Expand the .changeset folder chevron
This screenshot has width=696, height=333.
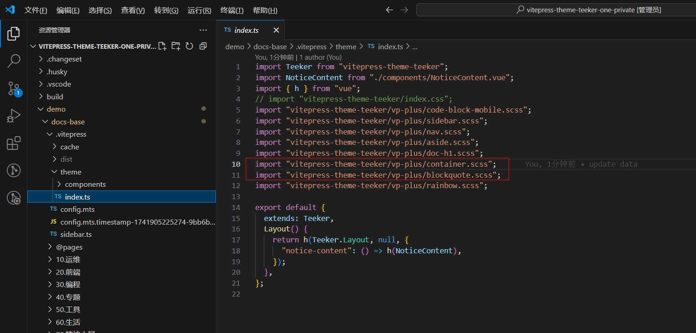[x=41, y=59]
